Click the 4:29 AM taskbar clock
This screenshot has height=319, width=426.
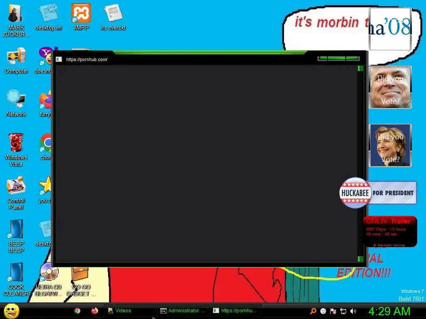[x=389, y=311]
